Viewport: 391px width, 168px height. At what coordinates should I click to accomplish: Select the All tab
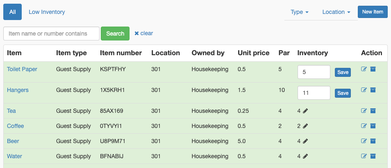[12, 12]
